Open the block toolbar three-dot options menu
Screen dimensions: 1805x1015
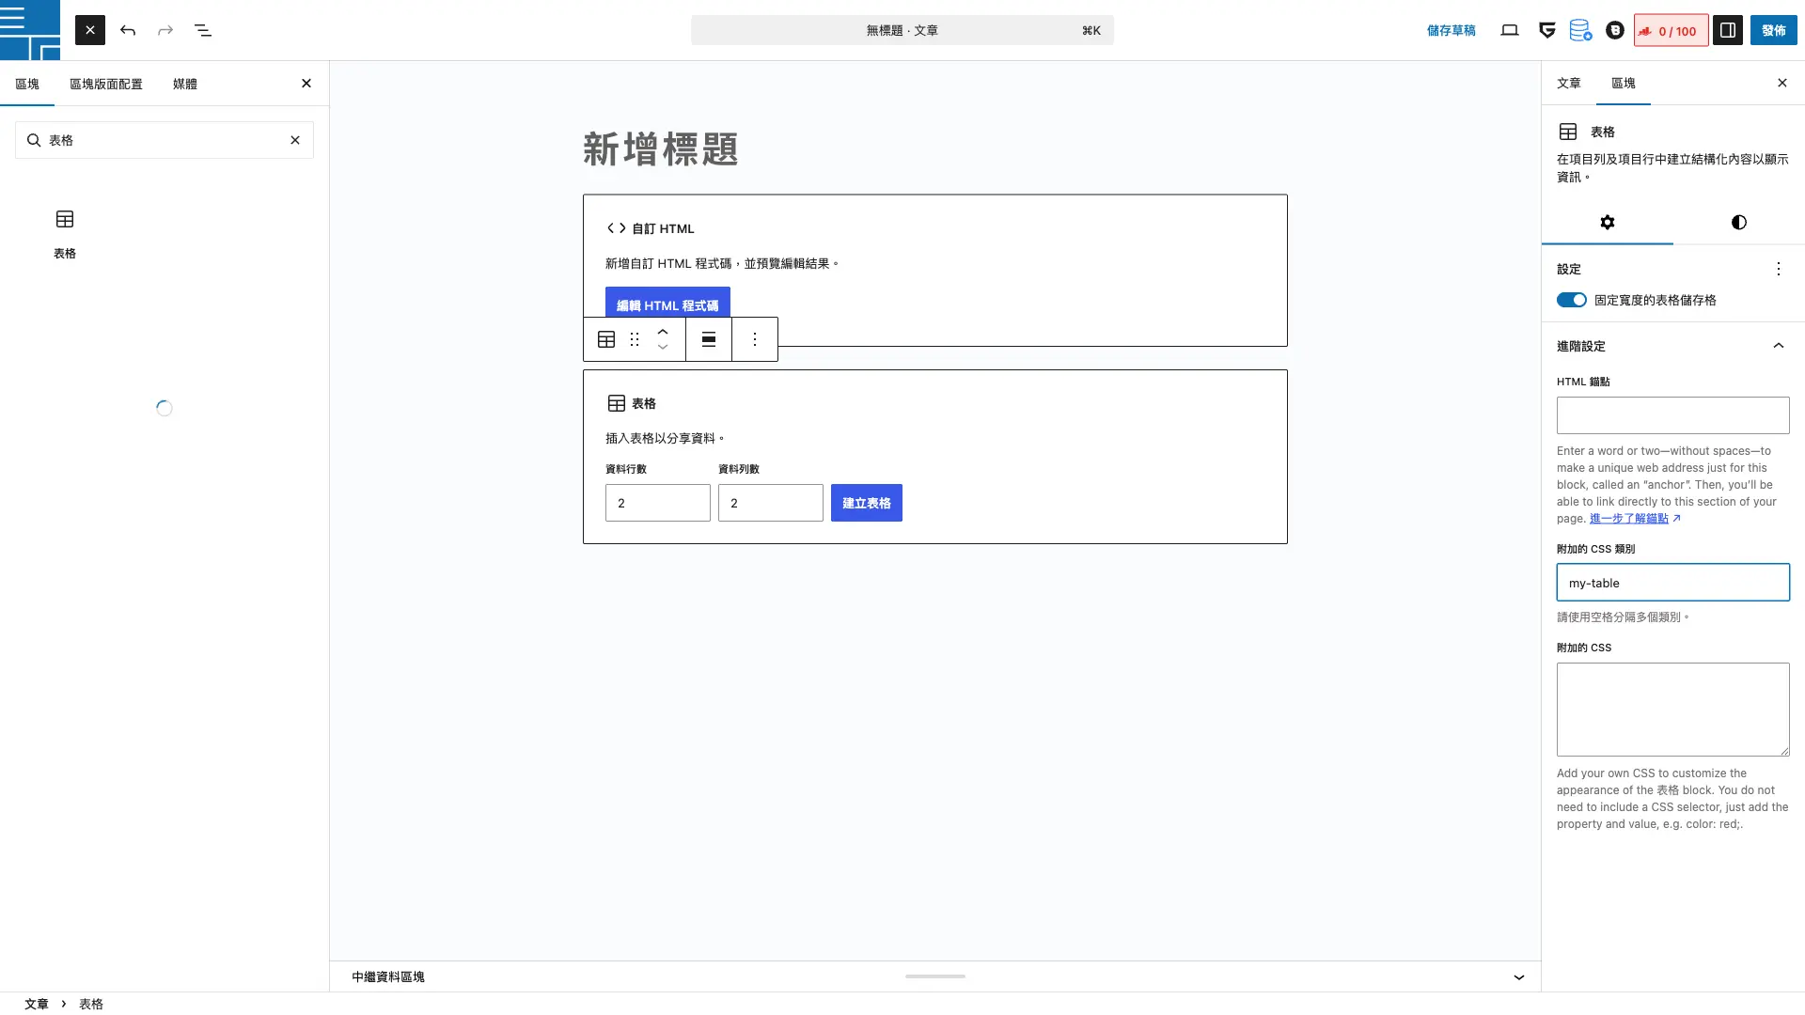tap(755, 339)
